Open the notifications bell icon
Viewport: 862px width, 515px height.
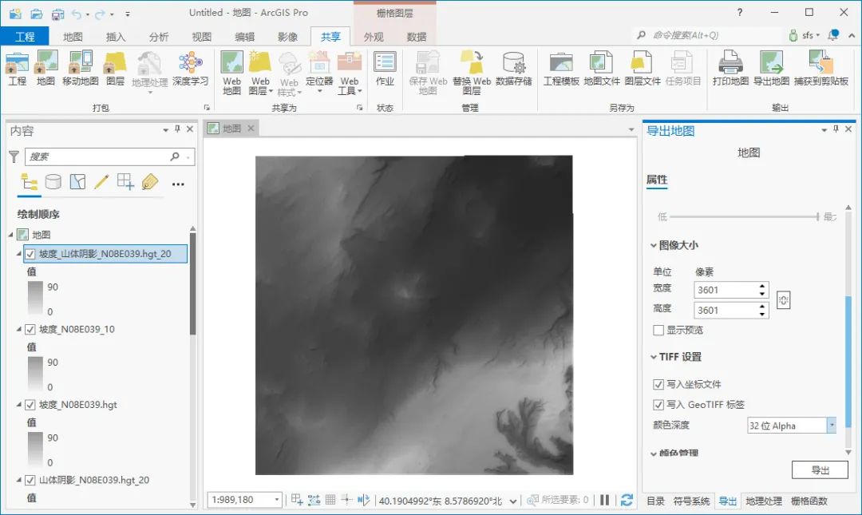pos(833,34)
